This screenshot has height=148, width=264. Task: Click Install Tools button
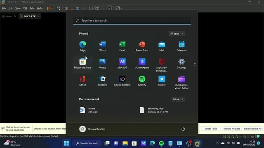coord(211,129)
